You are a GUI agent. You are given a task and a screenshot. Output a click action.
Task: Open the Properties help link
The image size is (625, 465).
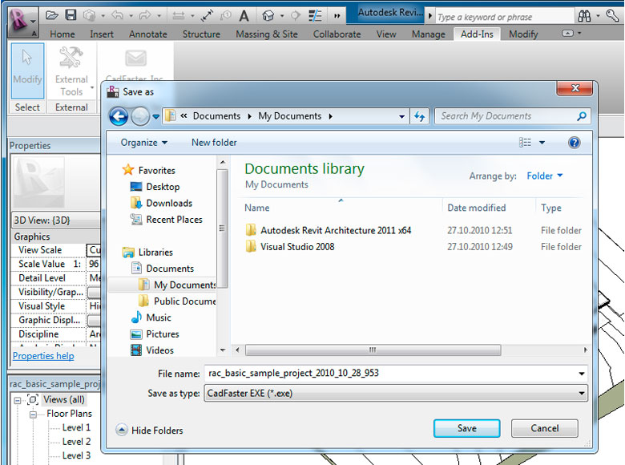click(43, 356)
